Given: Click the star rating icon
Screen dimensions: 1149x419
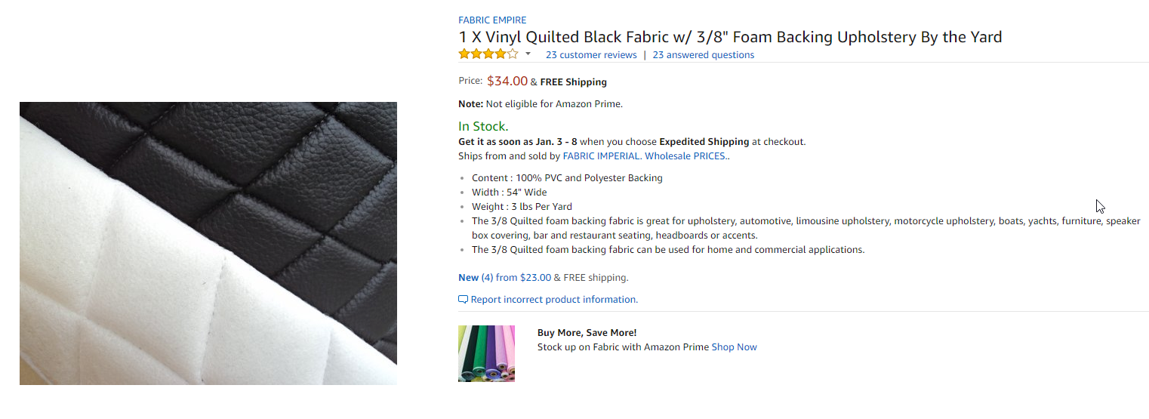Looking at the screenshot, I should point(488,54).
